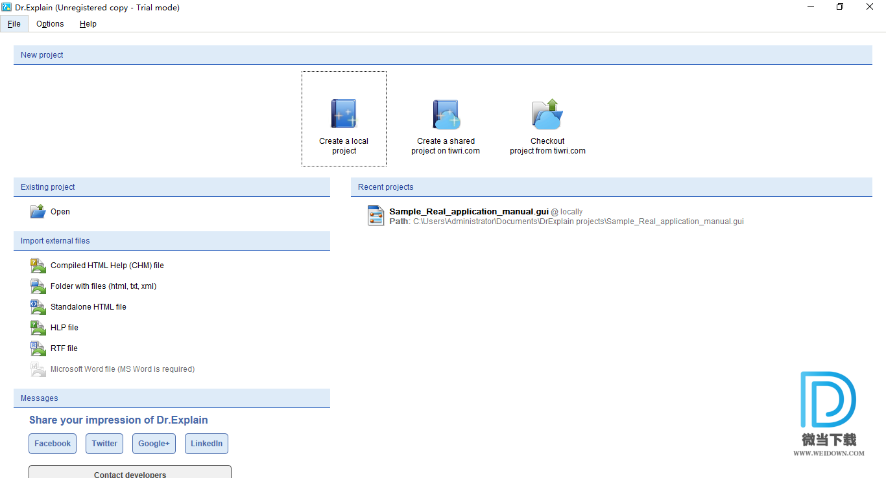Click the New project section header
Screen dimensions: 886x478
443,55
